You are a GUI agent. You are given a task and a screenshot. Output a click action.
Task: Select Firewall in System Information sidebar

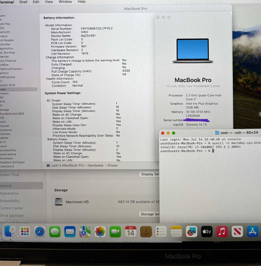point(5,126)
